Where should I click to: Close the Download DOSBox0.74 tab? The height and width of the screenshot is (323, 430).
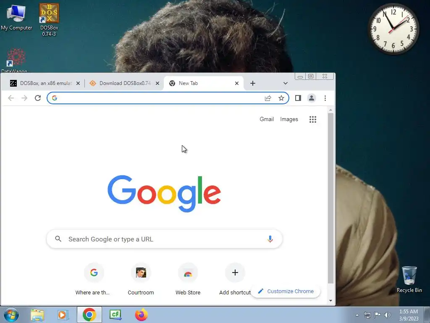(x=157, y=83)
